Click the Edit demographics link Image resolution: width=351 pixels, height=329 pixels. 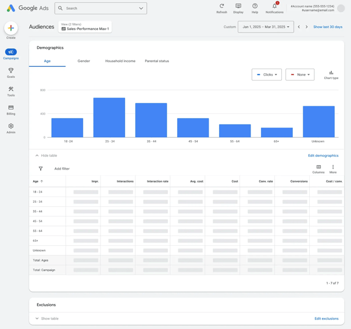(323, 156)
